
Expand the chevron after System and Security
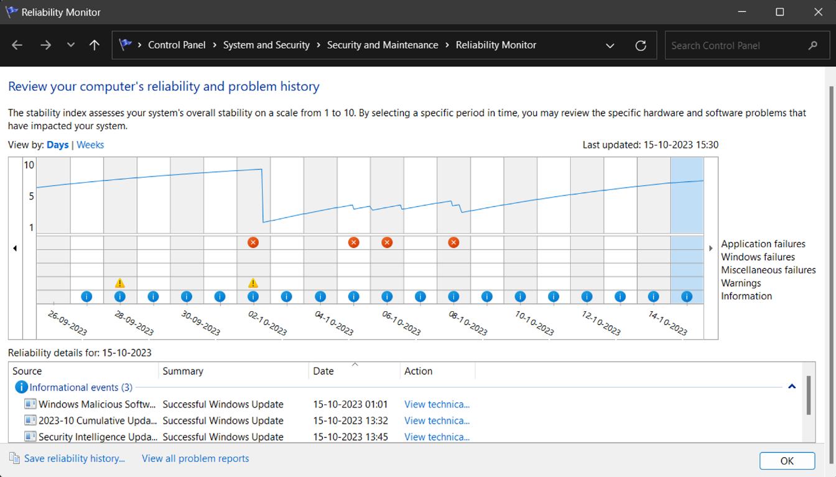click(318, 45)
